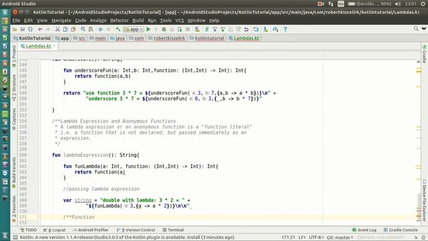Open the LF line separator selector
Screen dimensions: 428x241
pos(302,237)
